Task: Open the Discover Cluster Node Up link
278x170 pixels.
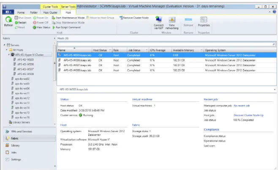Action: 248,115
